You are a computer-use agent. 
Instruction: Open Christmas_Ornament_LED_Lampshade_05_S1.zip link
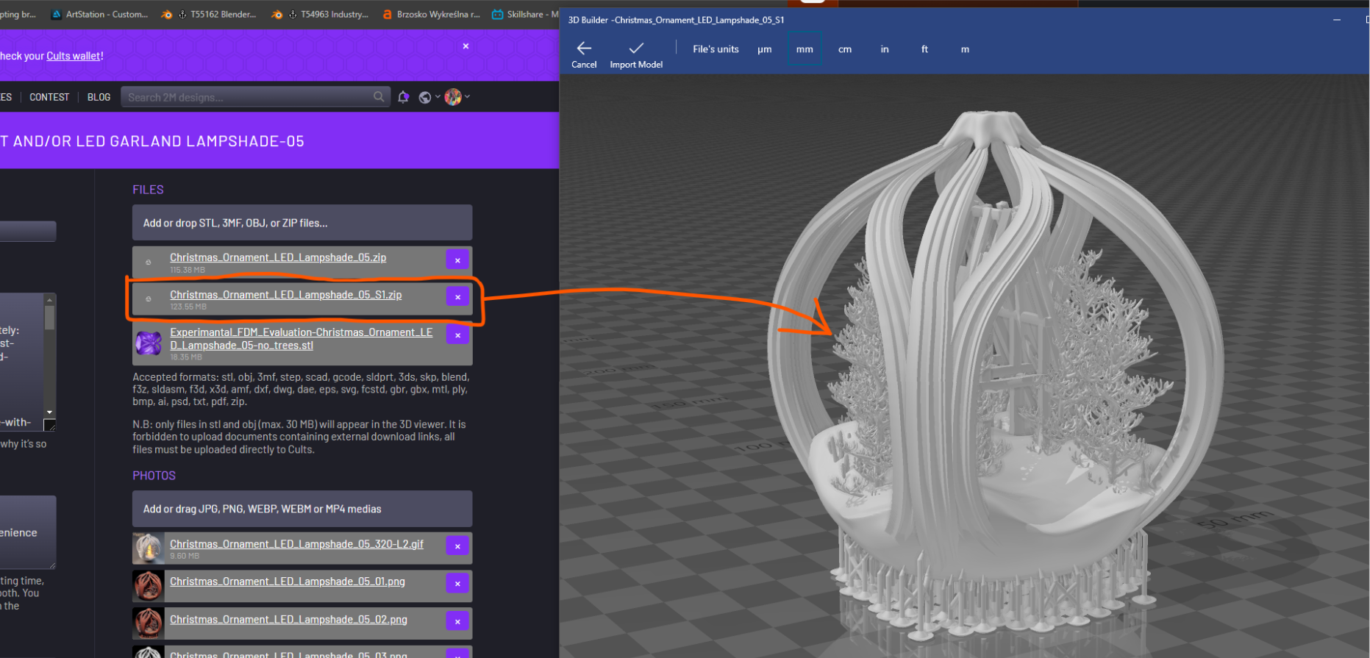286,295
